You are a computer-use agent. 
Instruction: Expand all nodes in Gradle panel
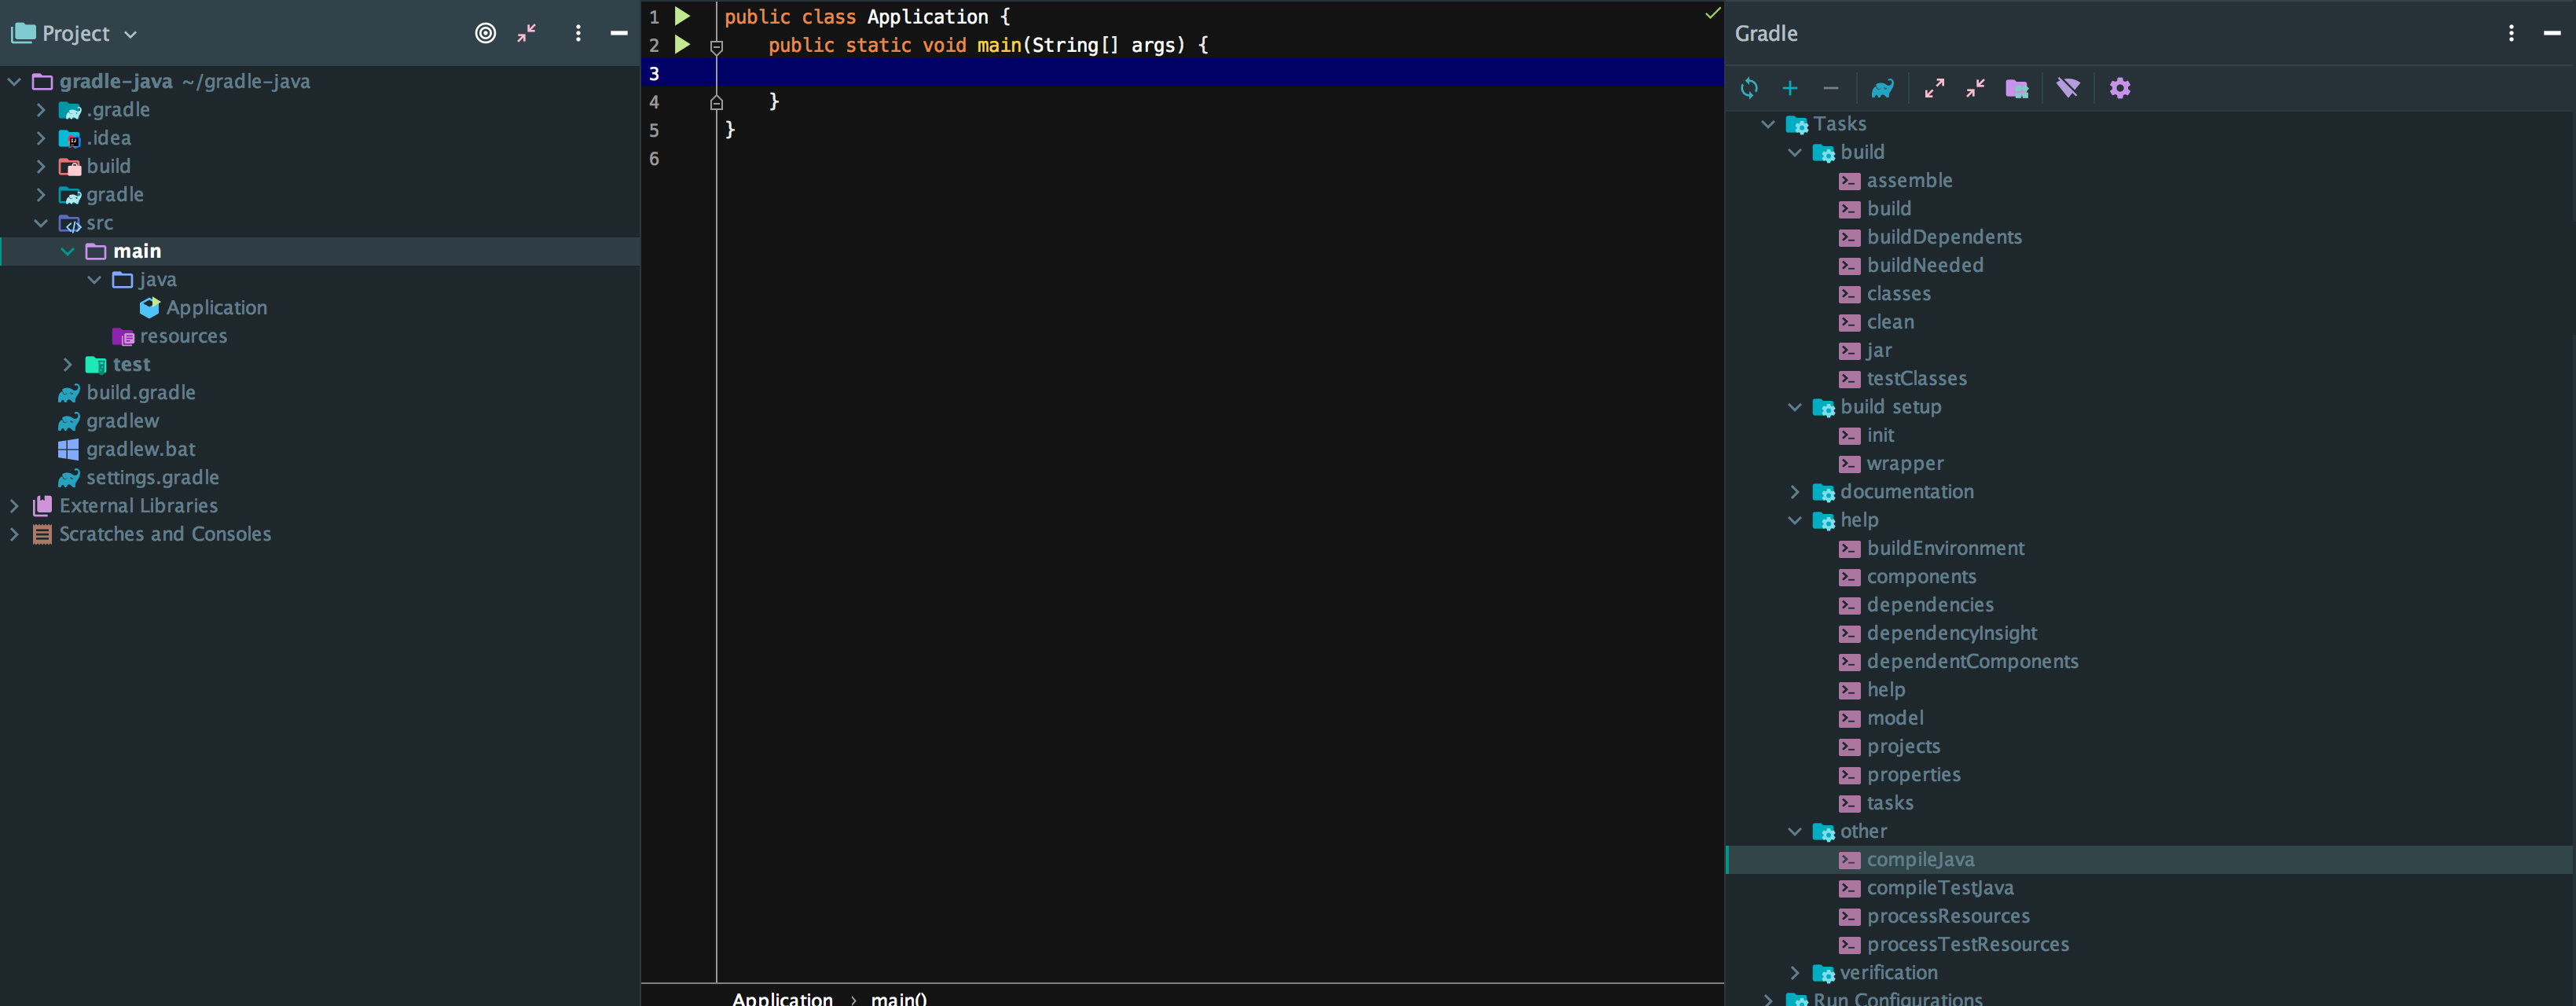(x=1934, y=88)
